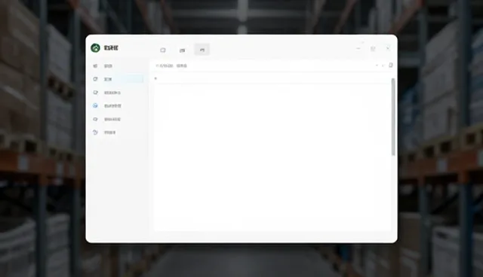Click the green circular app logo
This screenshot has height=277, width=483.
[x=96, y=48]
